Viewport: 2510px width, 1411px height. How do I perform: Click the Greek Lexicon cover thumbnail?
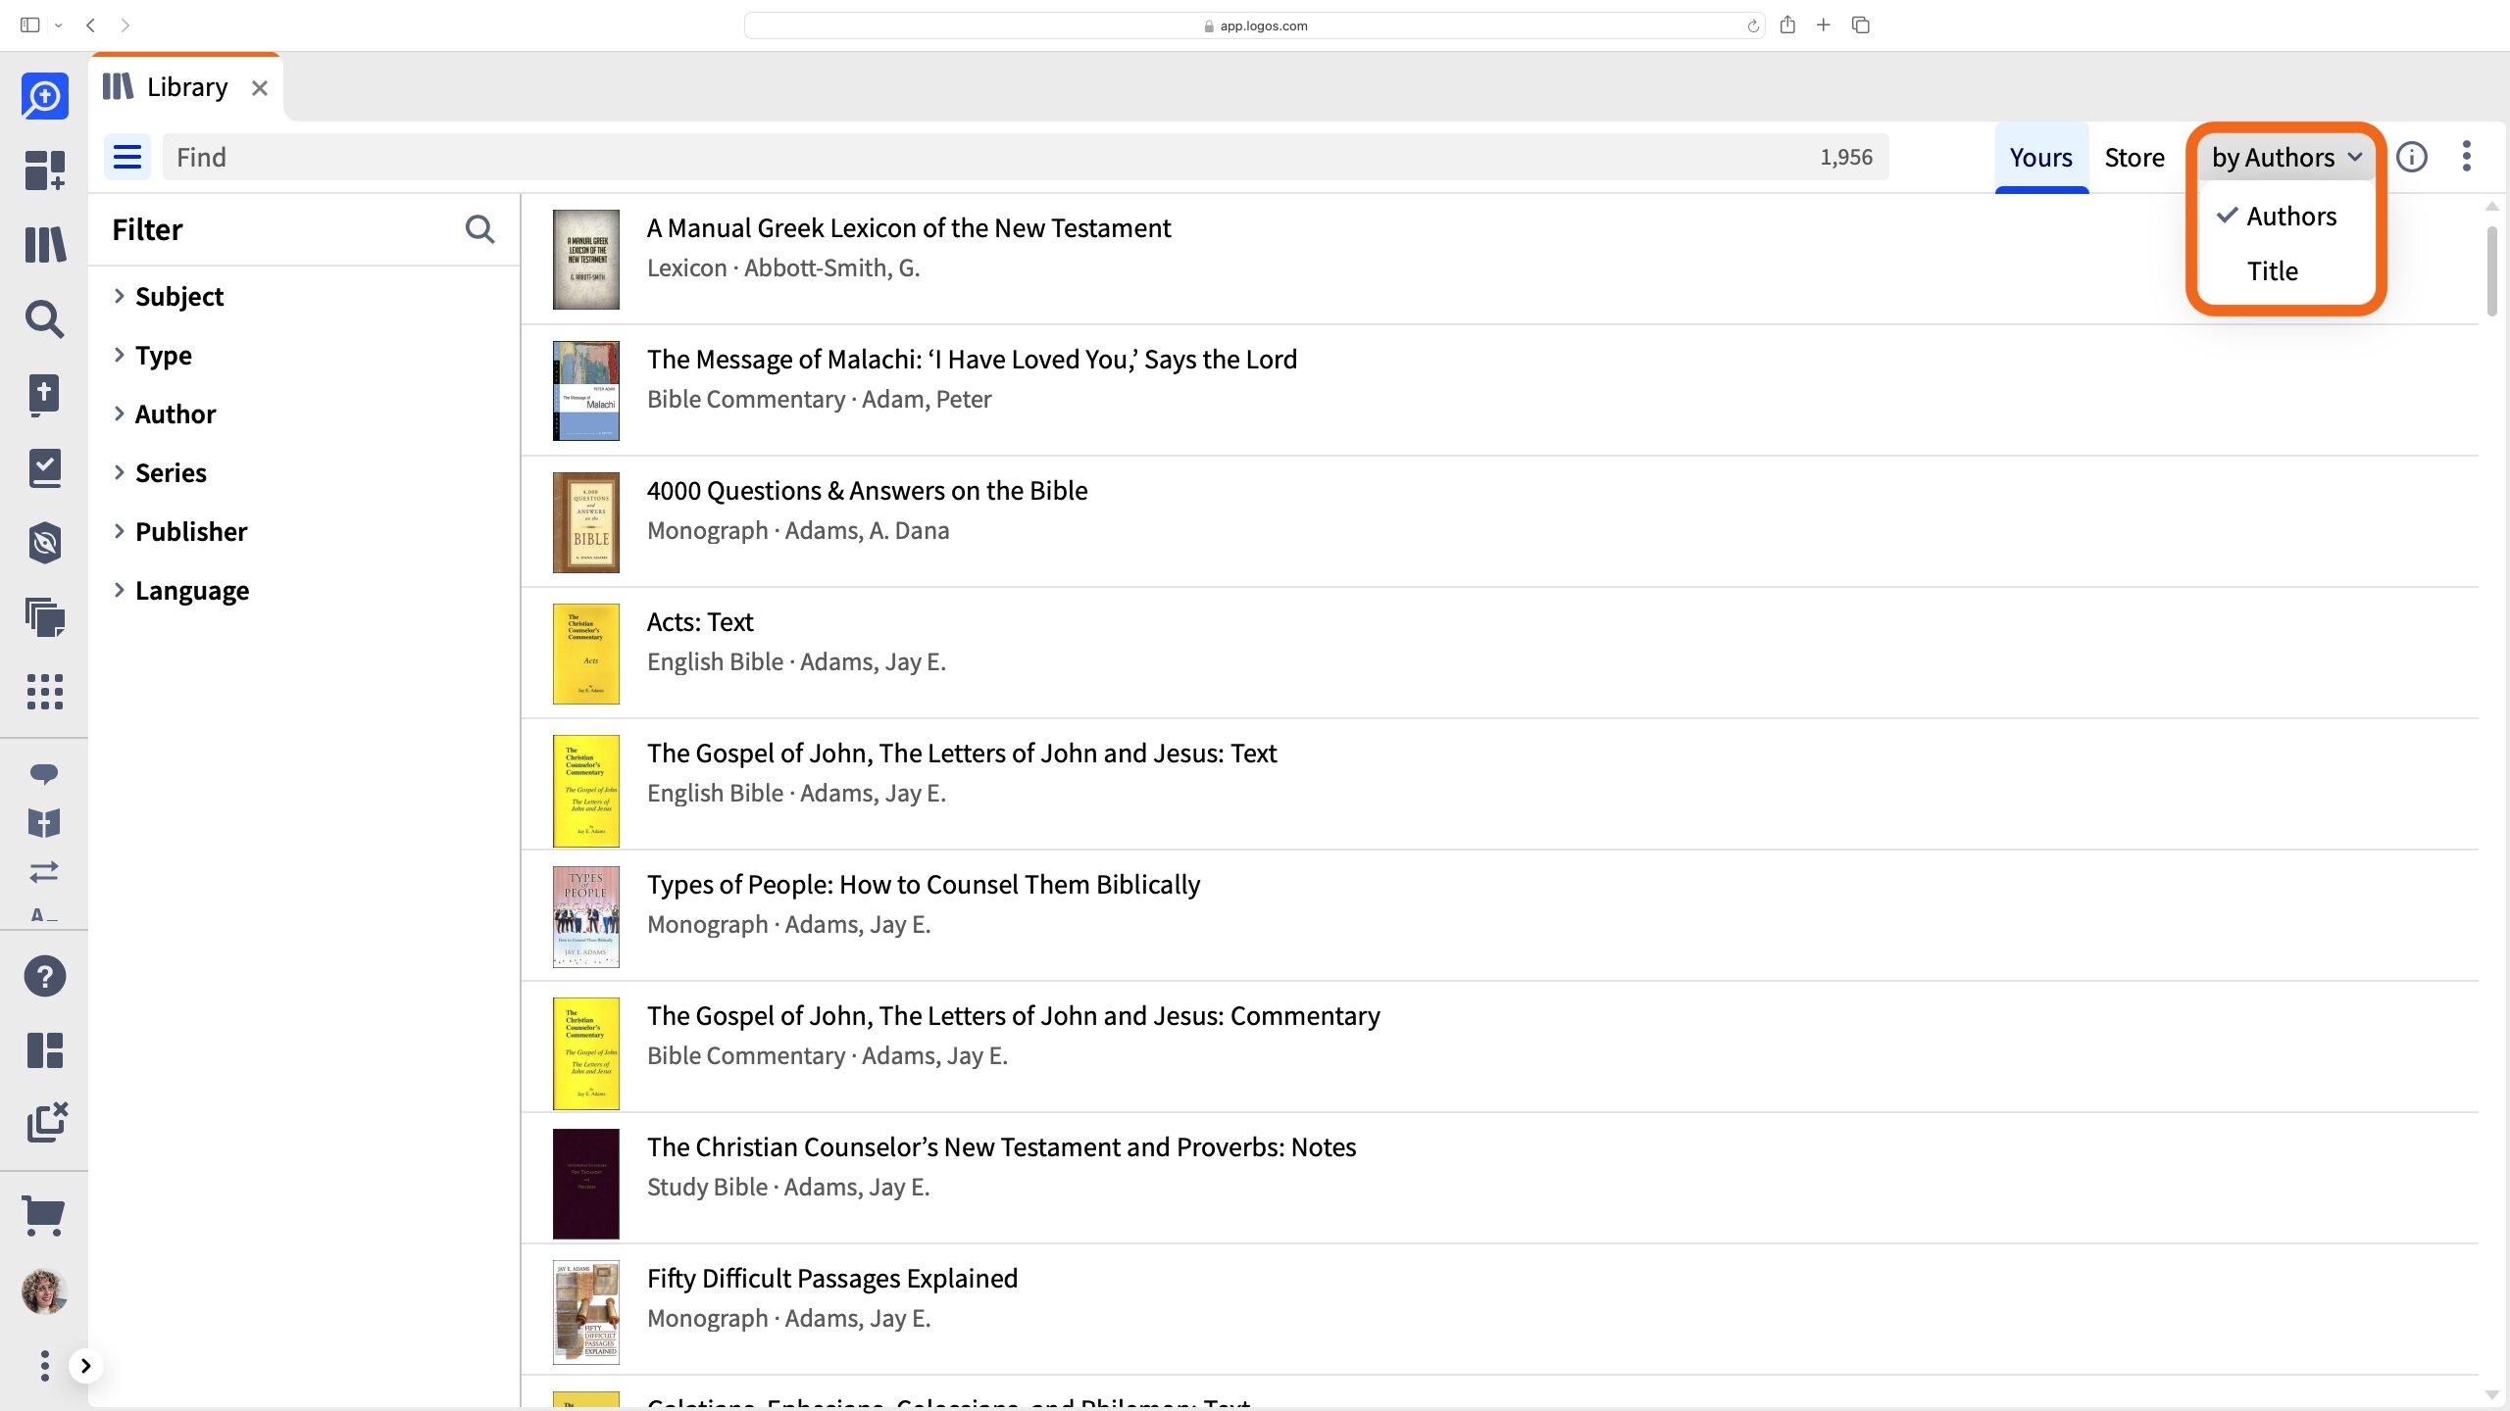[585, 259]
